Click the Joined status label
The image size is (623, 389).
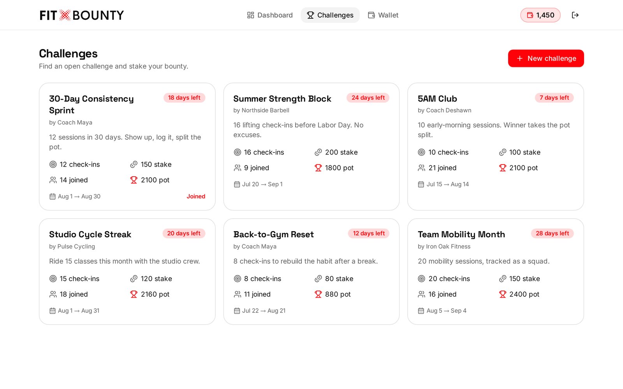pos(196,196)
